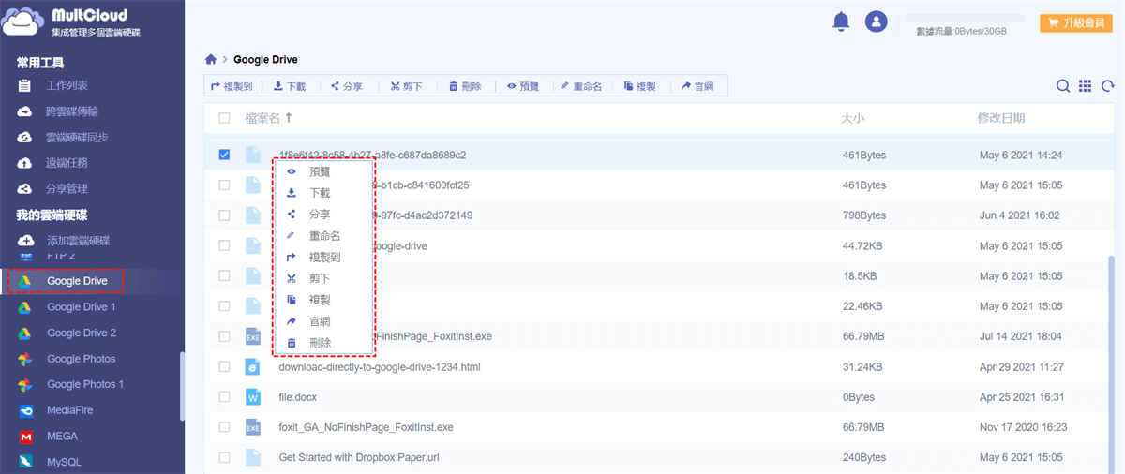Check the box for the 22.46KB file
This screenshot has height=474, width=1125.
(224, 306)
